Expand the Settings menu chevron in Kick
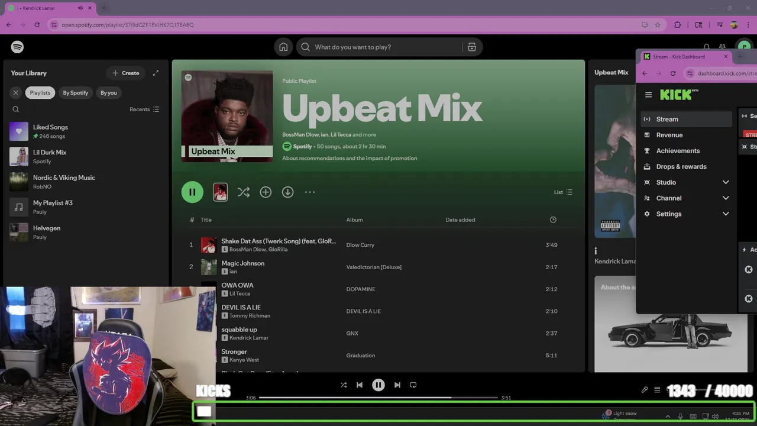Screen dimensions: 757x426 tap(726, 214)
